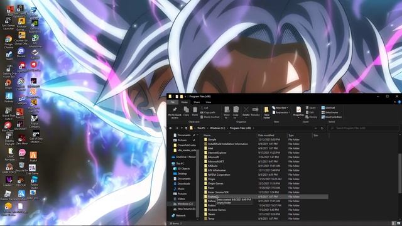The width and height of the screenshot is (402, 226).
Task: Refresh the folder view
Action: pos(322,128)
